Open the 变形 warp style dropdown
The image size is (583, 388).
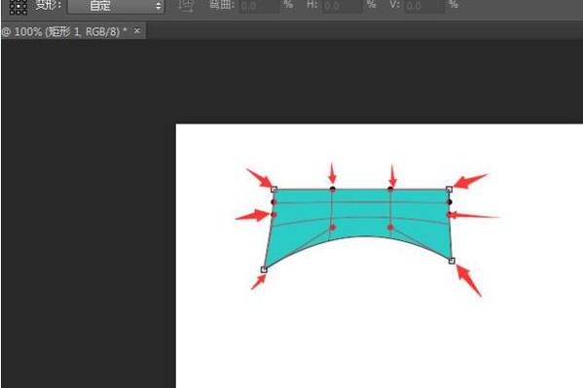(116, 6)
